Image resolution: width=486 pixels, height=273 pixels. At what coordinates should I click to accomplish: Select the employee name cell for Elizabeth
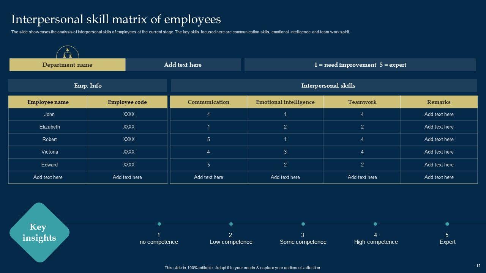pos(49,127)
